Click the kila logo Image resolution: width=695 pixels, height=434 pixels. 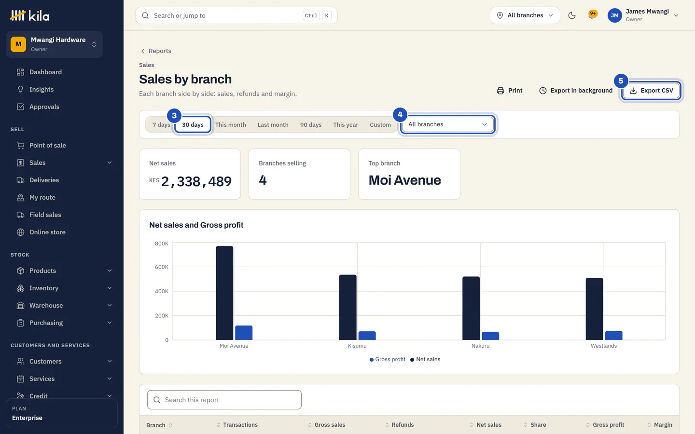[30, 16]
